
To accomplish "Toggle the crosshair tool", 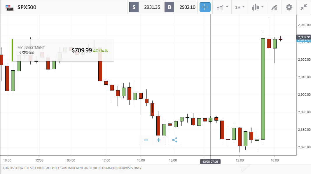I will pyautogui.click(x=205, y=7).
